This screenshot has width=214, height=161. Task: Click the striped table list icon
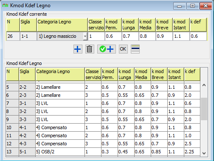click(x=135, y=49)
